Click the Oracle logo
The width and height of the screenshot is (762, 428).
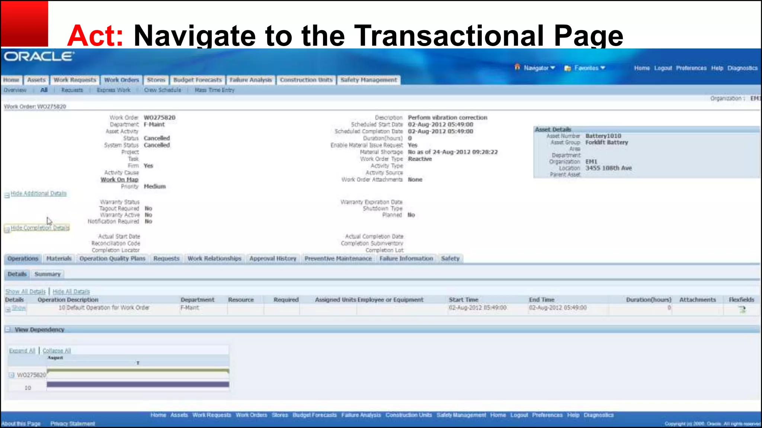pos(39,56)
